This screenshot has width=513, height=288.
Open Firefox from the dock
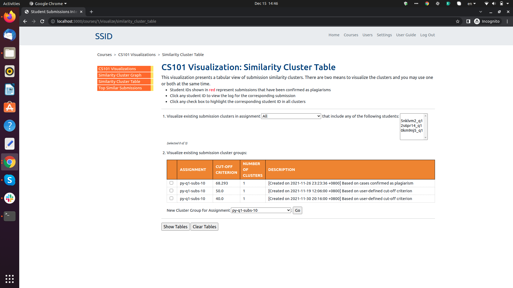coord(9,17)
